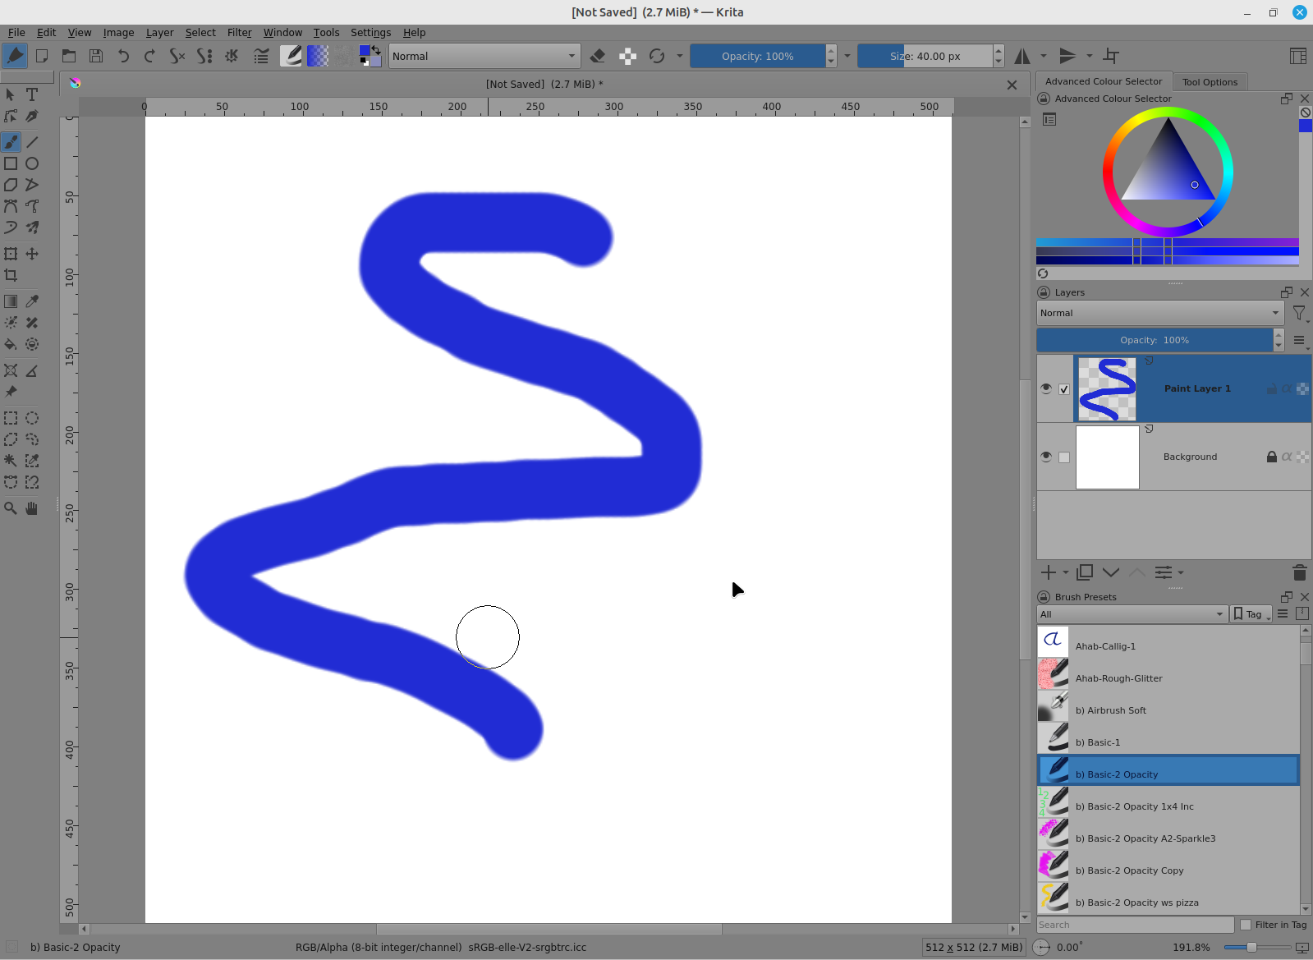This screenshot has height=960, width=1313.
Task: Select the Freehand Brush tool
Action: pos(11,142)
